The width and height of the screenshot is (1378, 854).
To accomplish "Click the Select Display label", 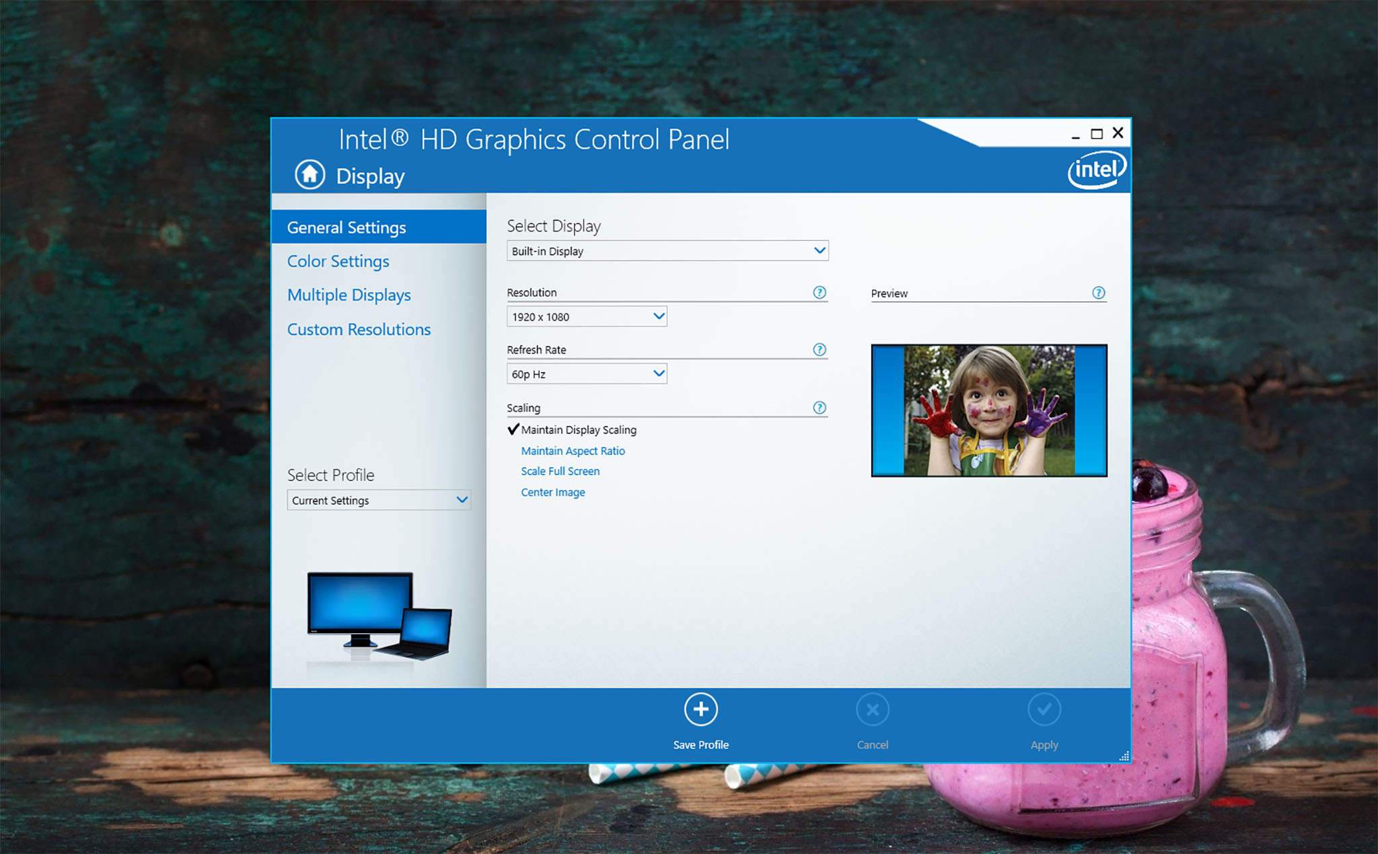I will [x=554, y=226].
